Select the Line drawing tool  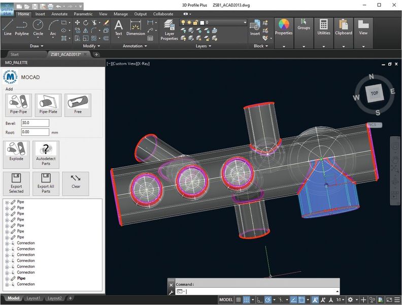[8, 27]
